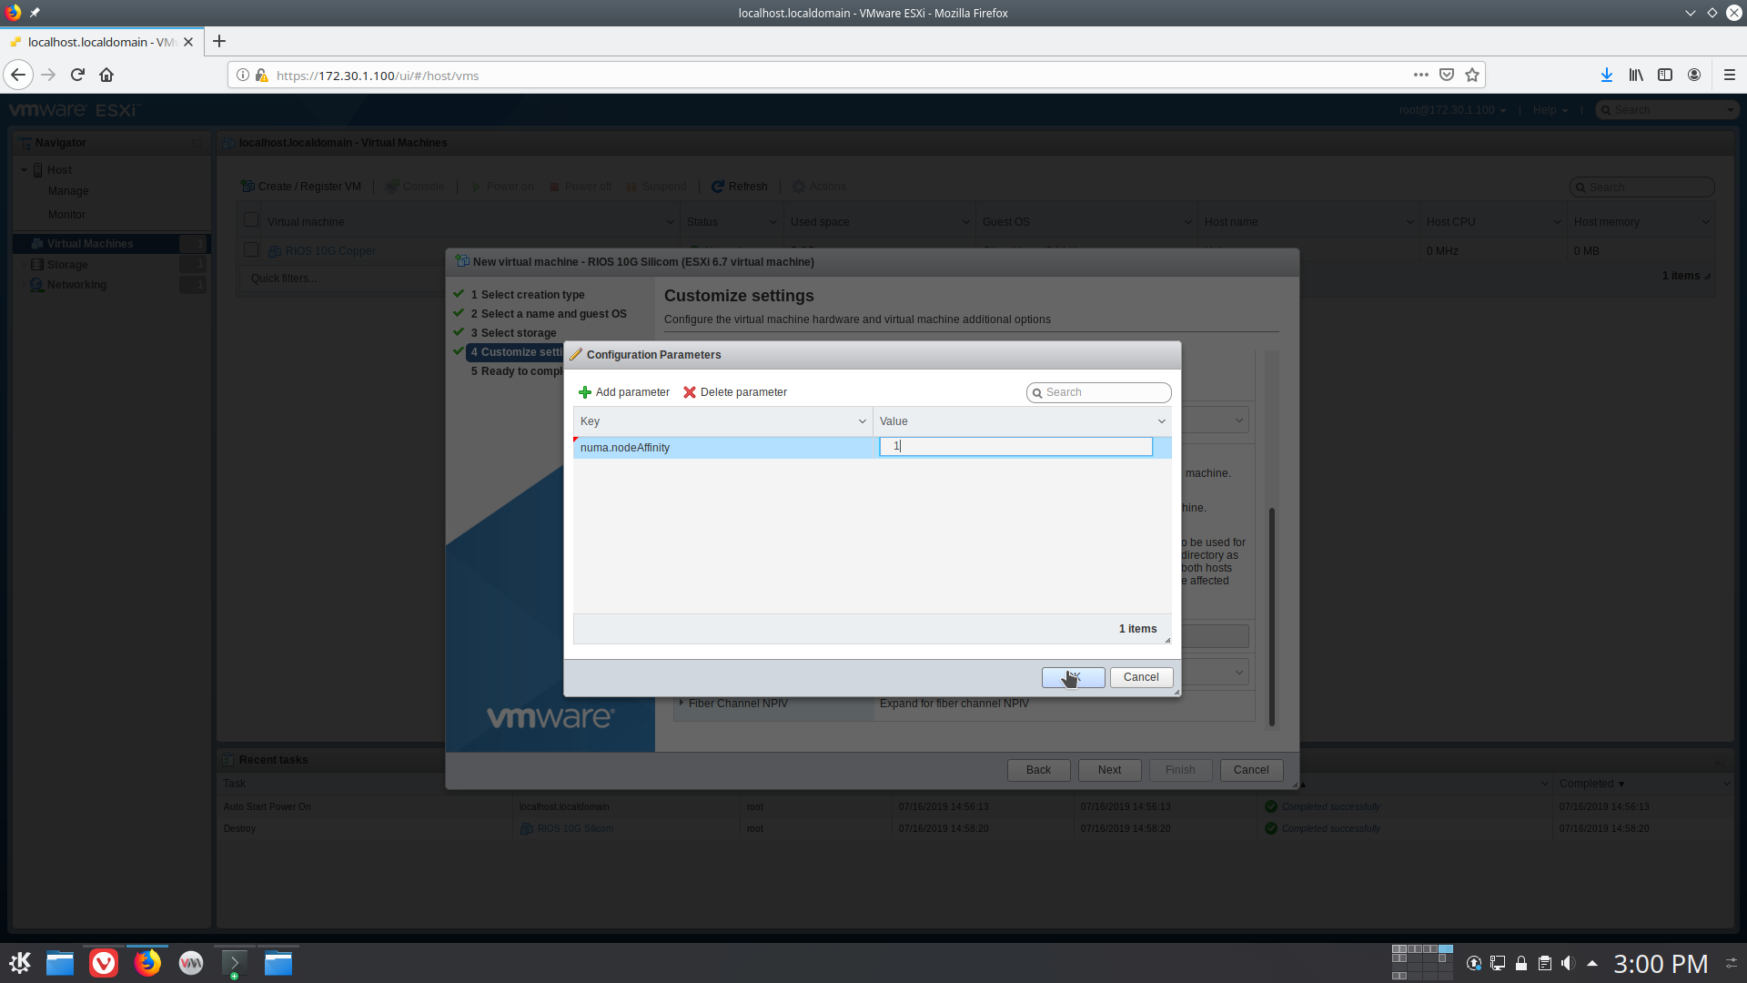Open the Help menu in ESXi header
Viewport: 1747px width, 983px height.
(x=1550, y=110)
